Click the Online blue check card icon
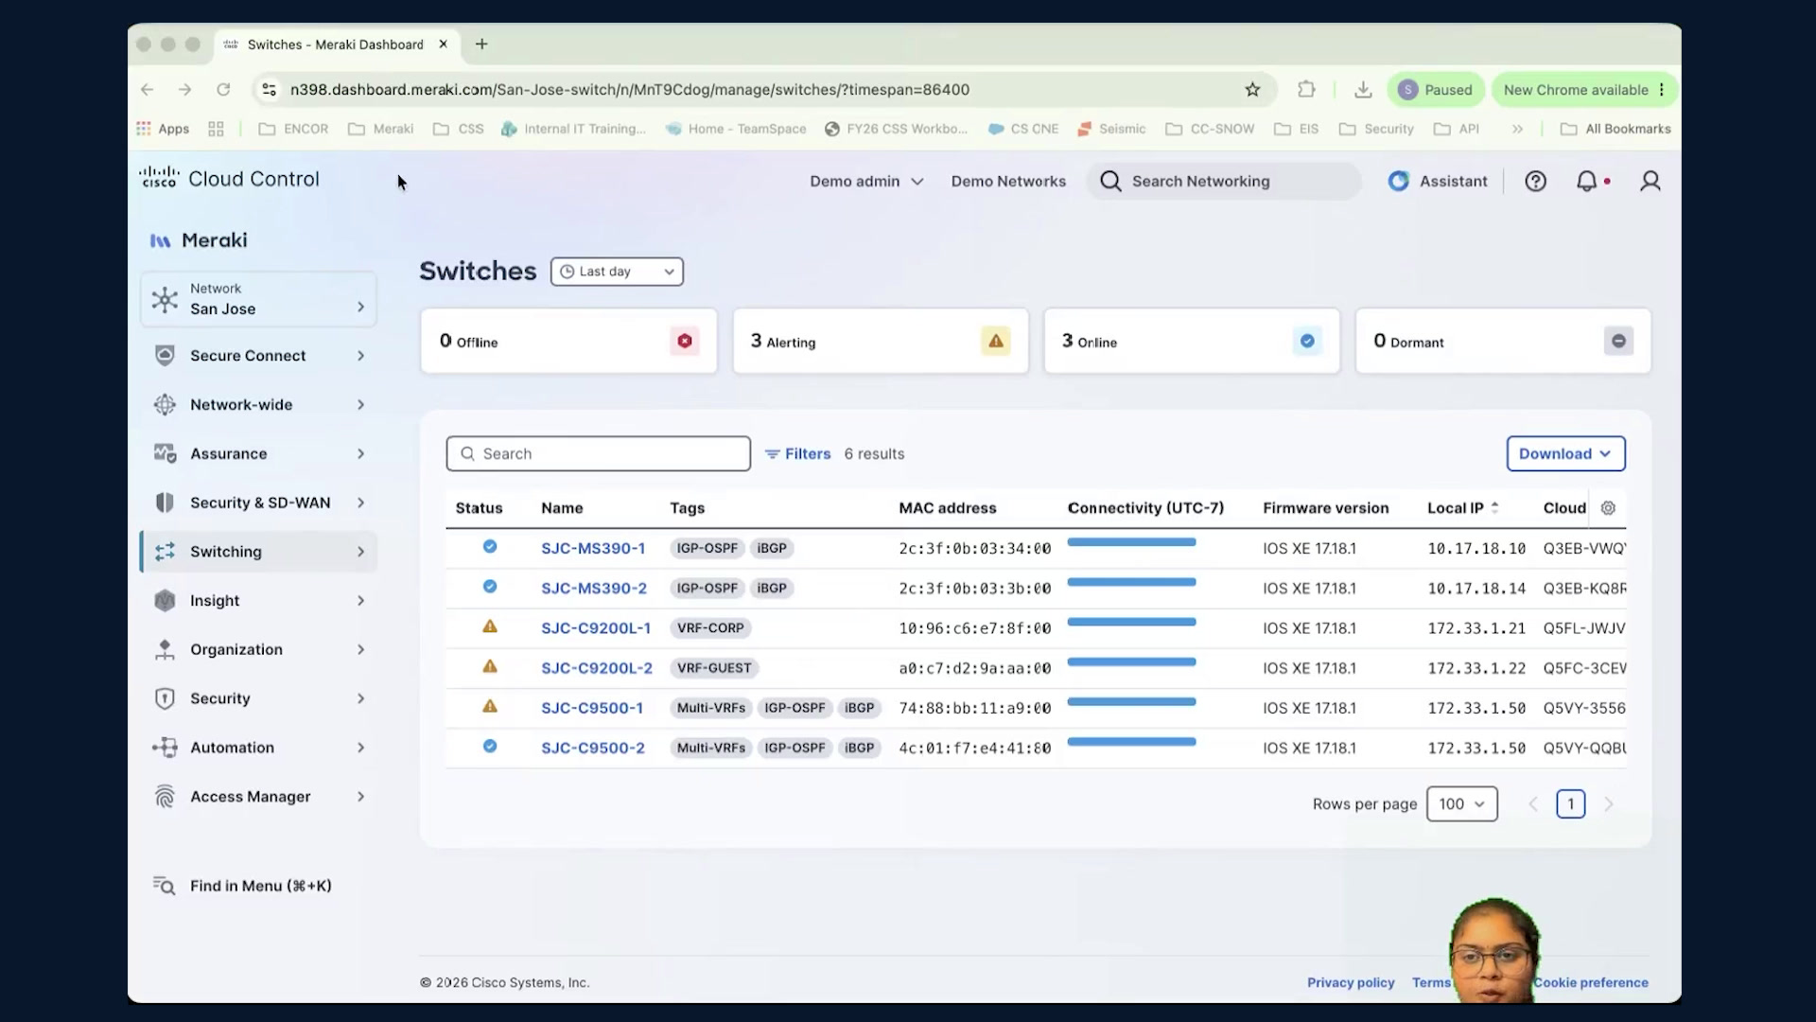This screenshot has width=1816, height=1022. pos(1307,341)
